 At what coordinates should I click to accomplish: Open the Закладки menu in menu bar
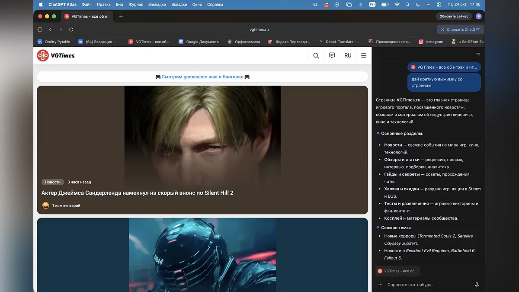[157, 4]
